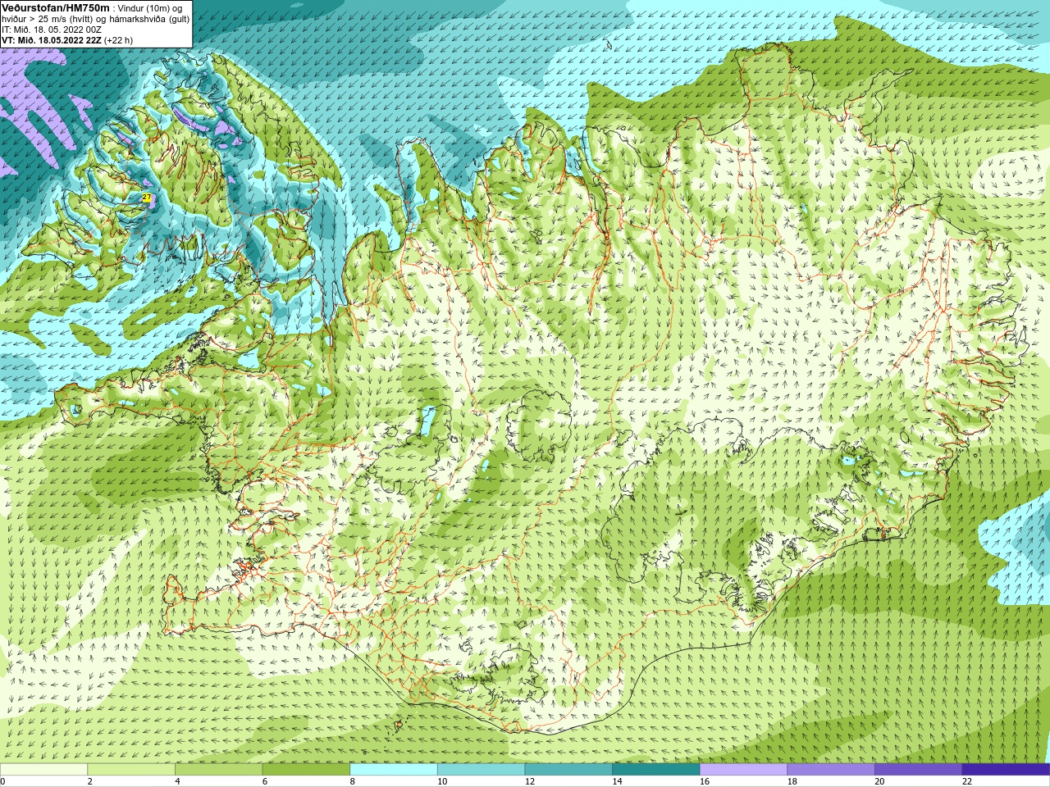Screen dimensions: 1050x787
Task: Click the yellow 27 gust marker
Action: [147, 198]
